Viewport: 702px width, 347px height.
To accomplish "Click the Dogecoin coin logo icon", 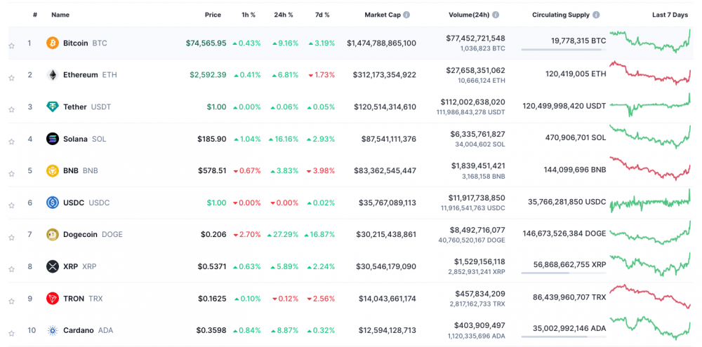I will coord(53,234).
